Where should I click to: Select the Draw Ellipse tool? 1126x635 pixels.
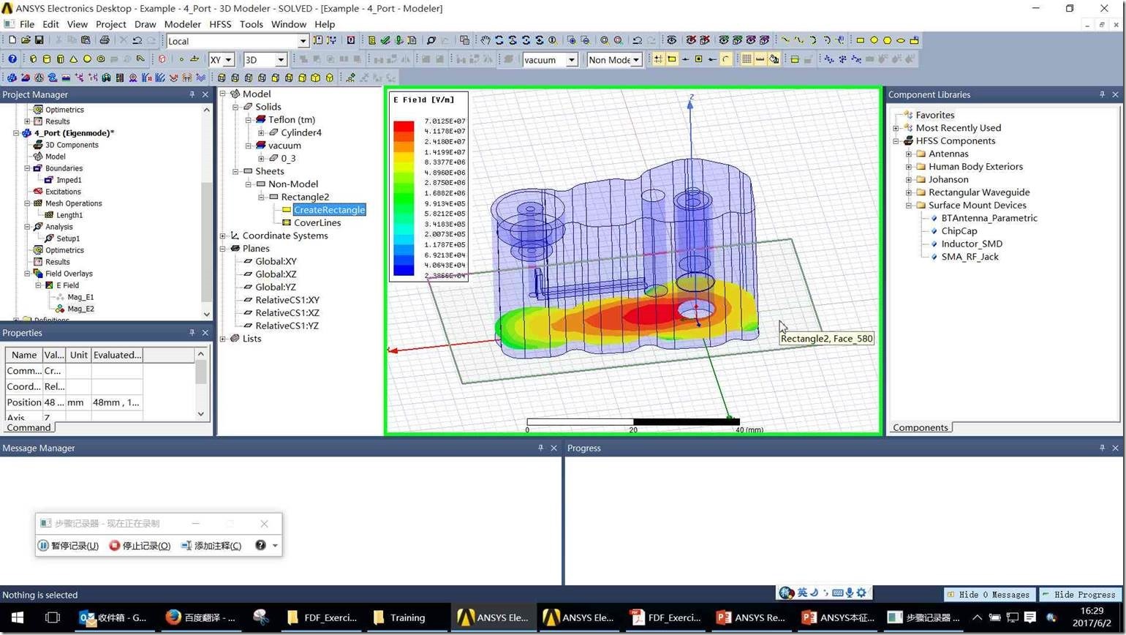pyautogui.click(x=901, y=40)
